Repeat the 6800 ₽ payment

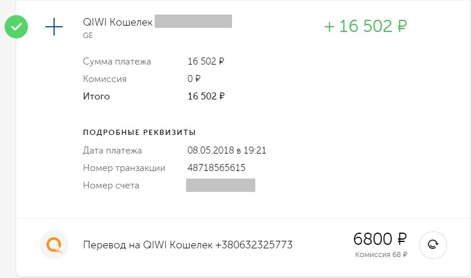(x=433, y=245)
